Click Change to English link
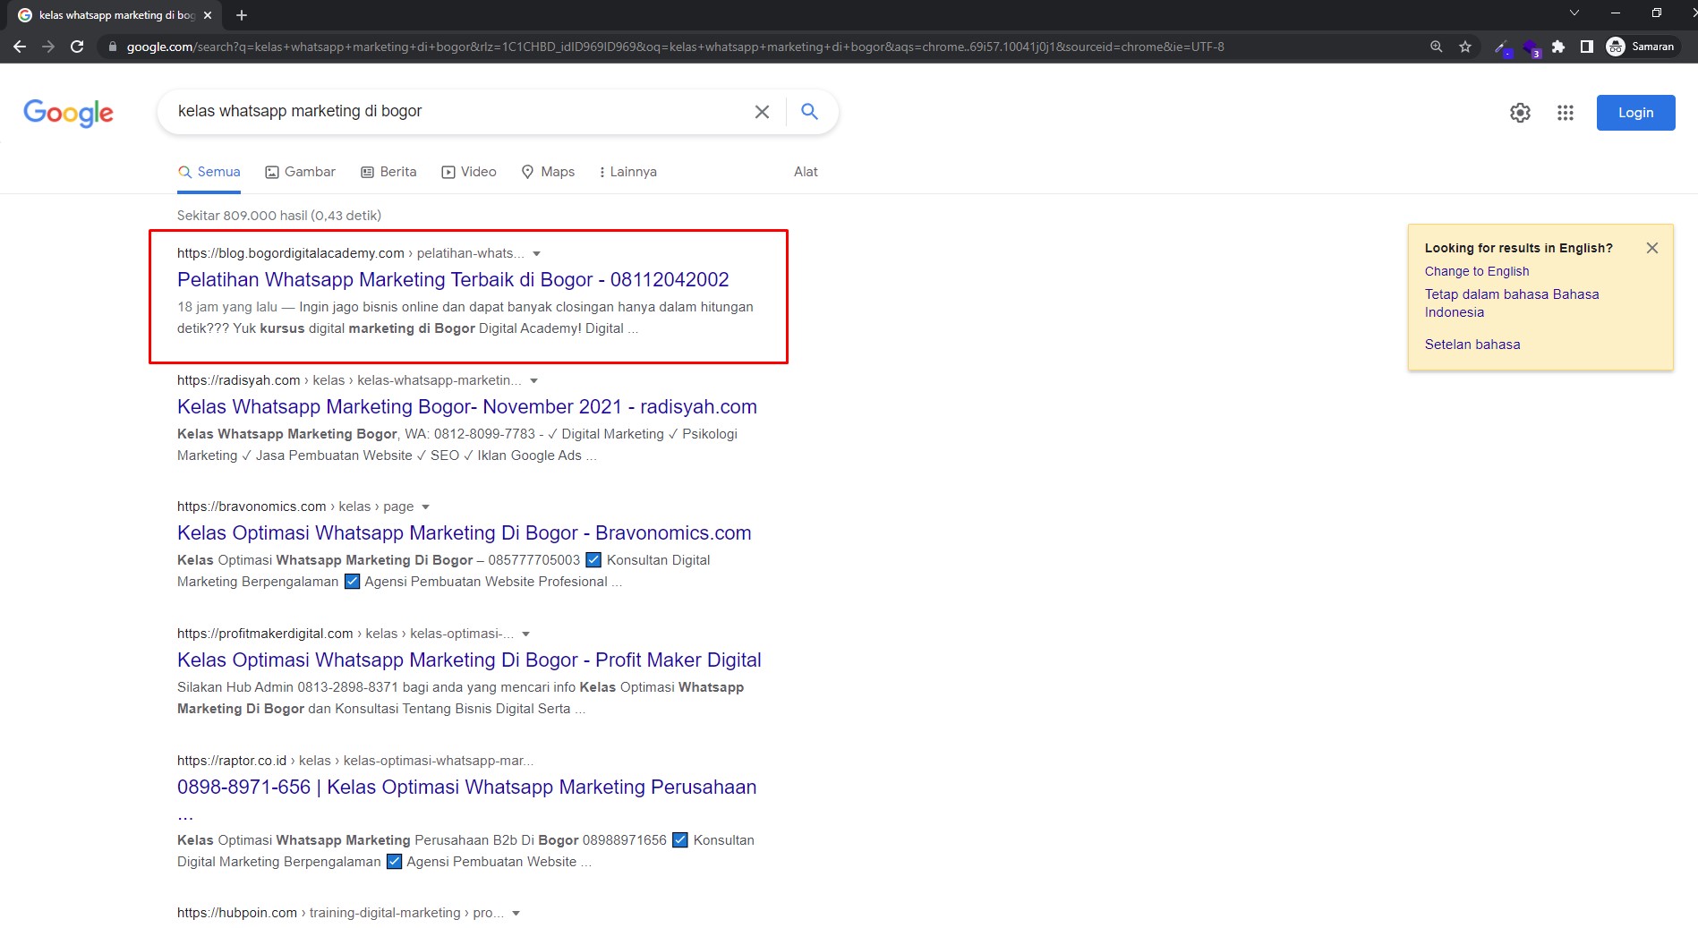The height and width of the screenshot is (928, 1698). click(x=1476, y=271)
